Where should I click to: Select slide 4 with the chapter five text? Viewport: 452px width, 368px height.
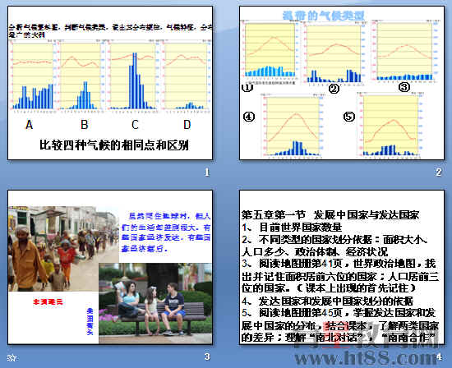(x=342, y=267)
